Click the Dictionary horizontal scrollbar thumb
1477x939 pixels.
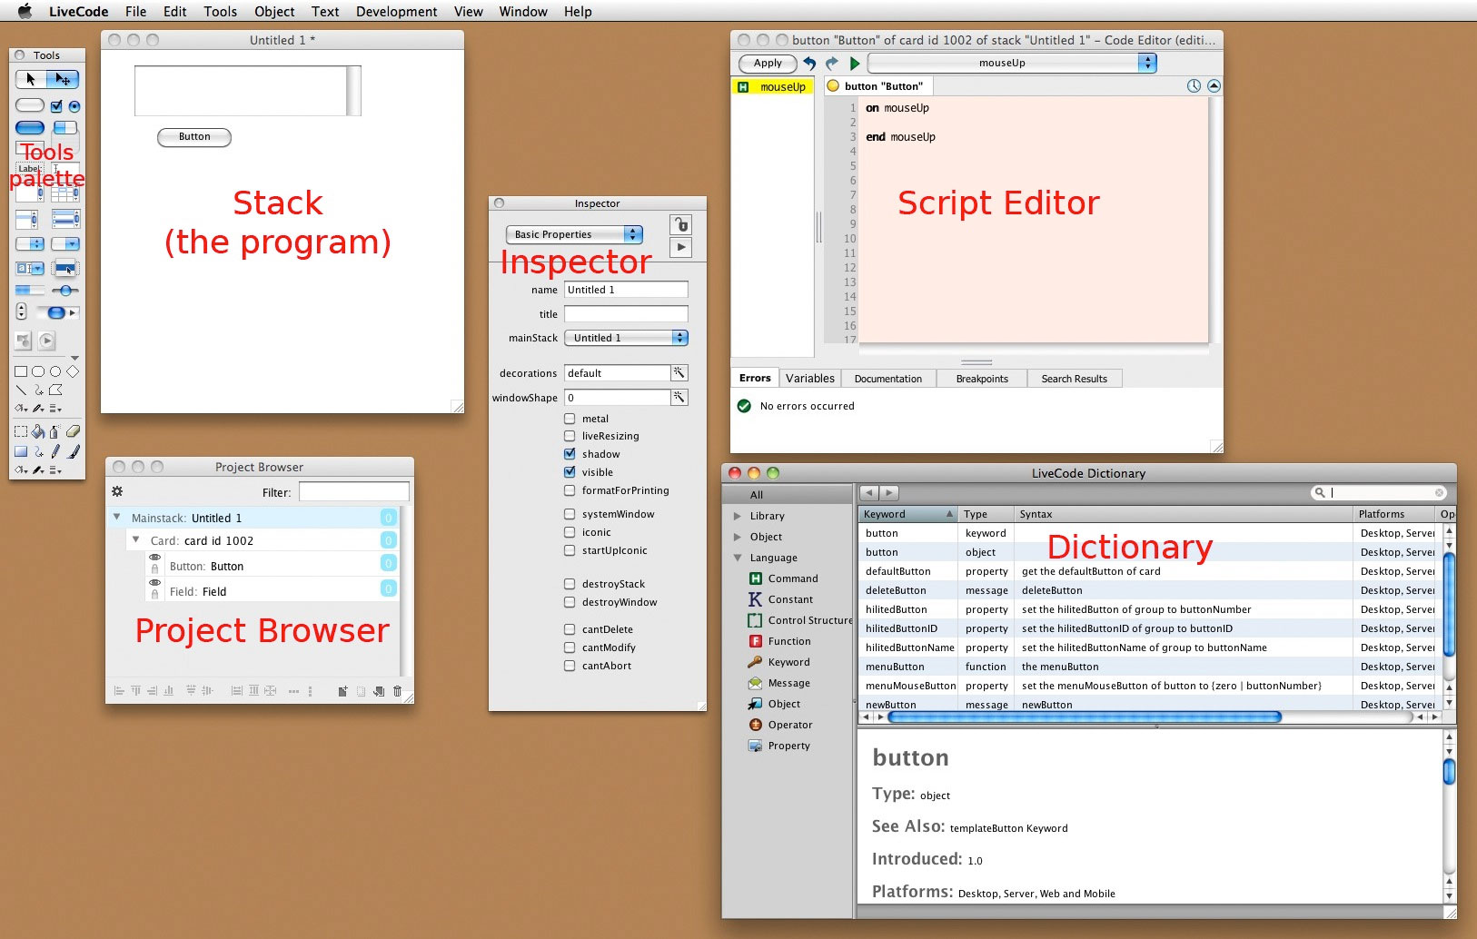(x=1085, y=717)
